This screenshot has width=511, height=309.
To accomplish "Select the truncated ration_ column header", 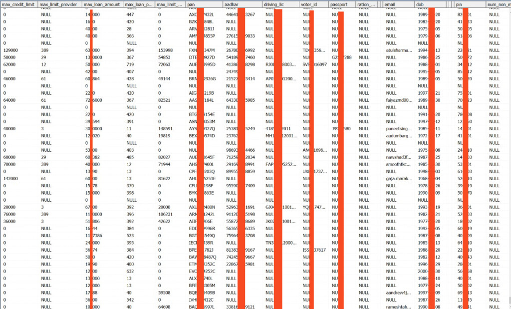I will tap(367, 4).
